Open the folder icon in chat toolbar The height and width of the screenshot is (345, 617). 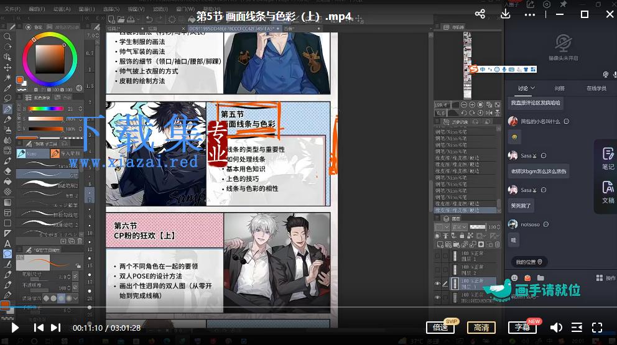point(540,278)
